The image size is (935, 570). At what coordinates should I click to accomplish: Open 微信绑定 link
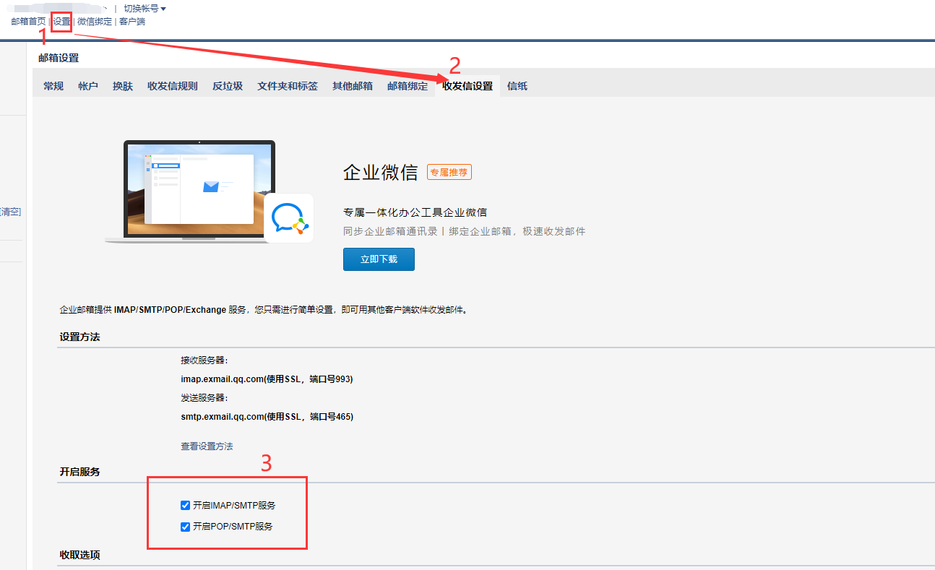(x=95, y=22)
